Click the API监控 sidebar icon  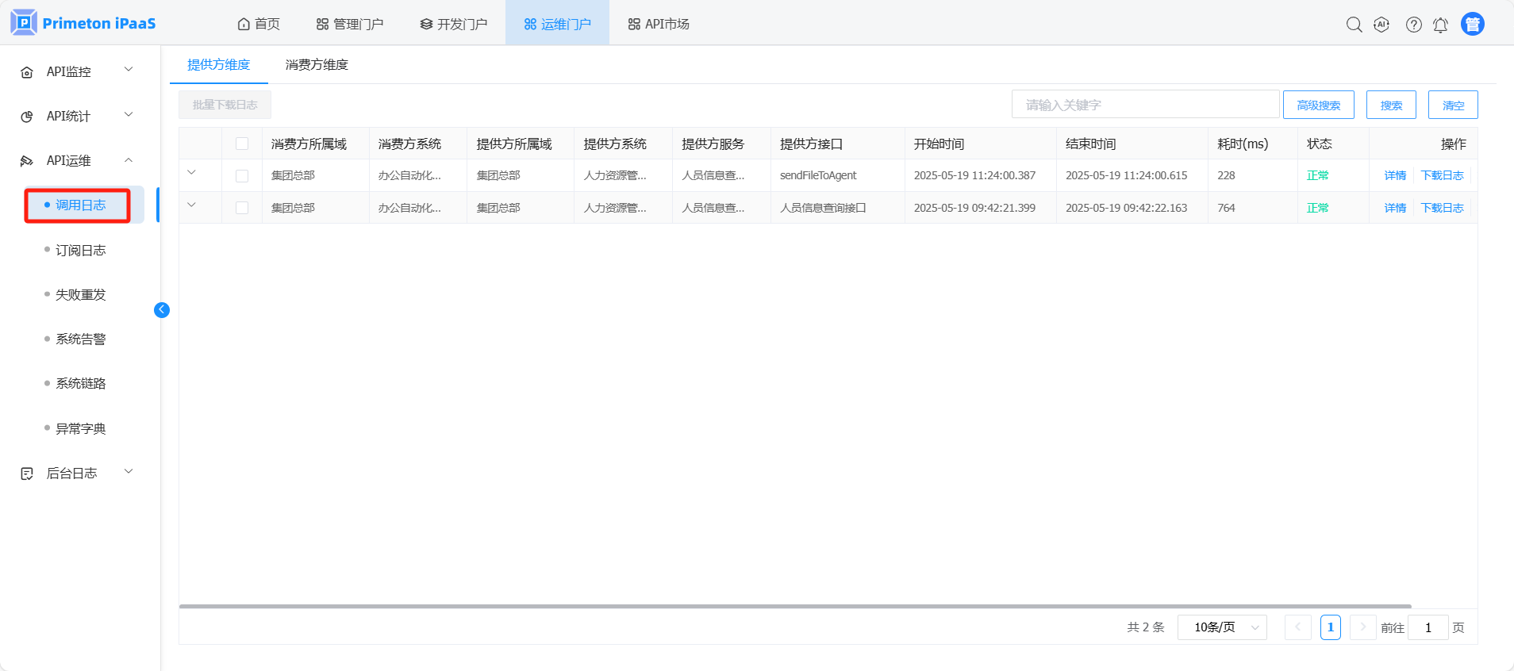pos(27,72)
